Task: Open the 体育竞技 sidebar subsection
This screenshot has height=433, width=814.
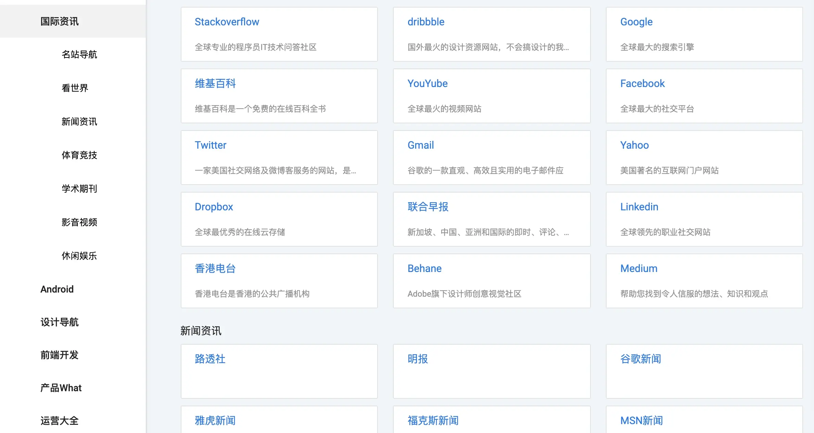Action: 79,155
